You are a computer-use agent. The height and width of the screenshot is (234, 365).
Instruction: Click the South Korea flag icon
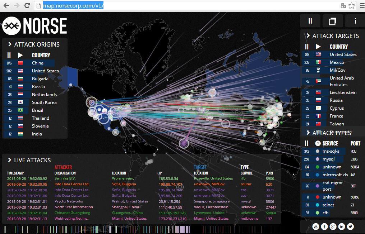[x=20, y=102]
